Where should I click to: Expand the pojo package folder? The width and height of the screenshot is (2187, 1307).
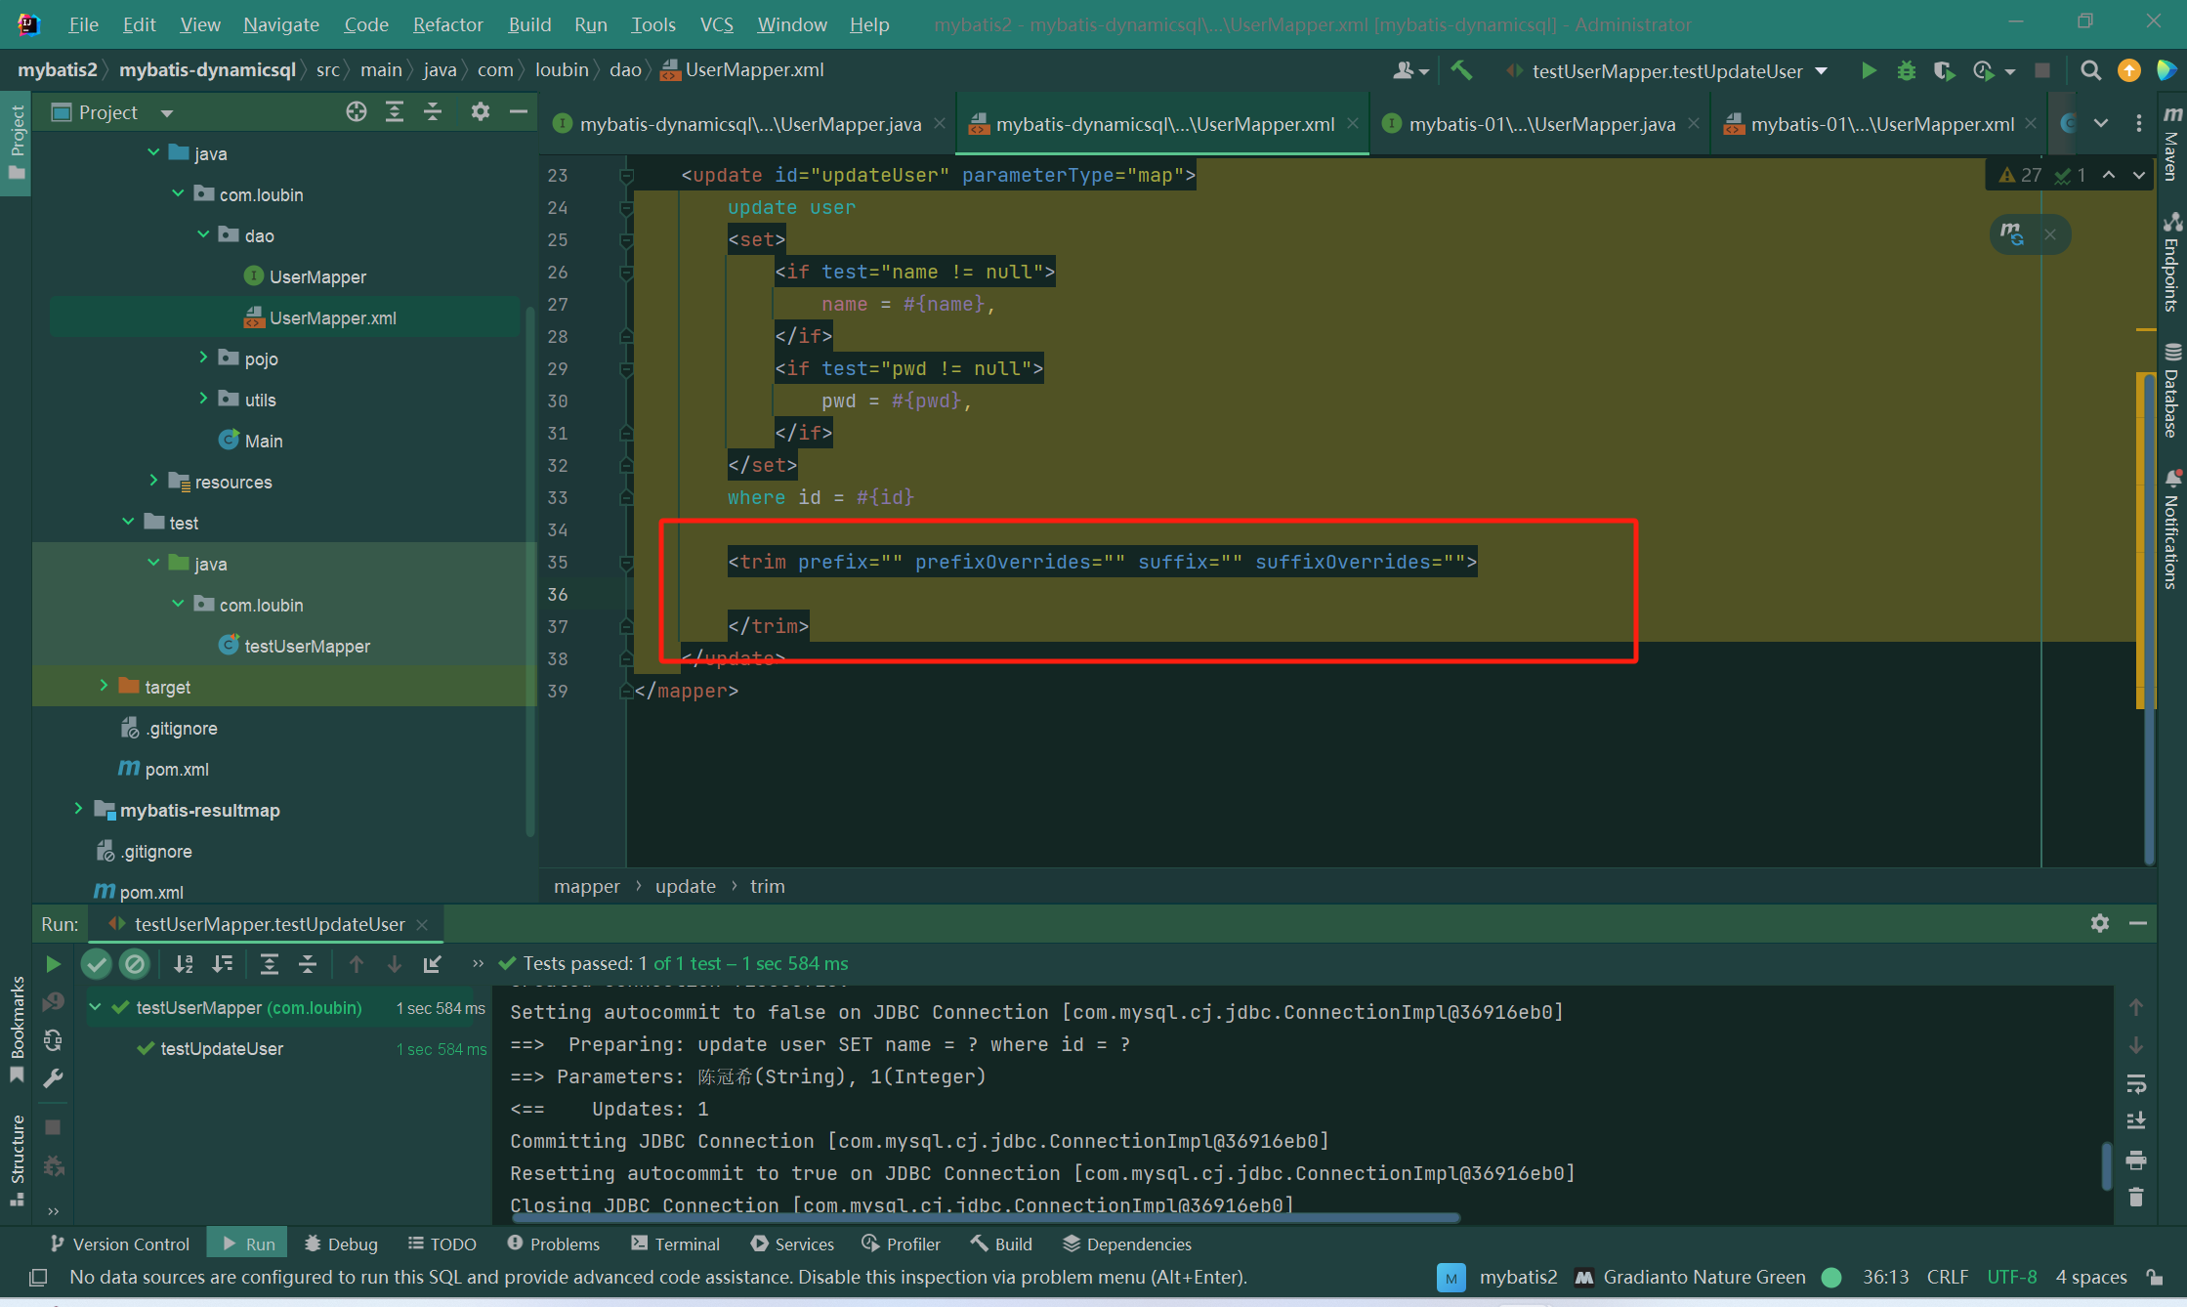(x=203, y=358)
